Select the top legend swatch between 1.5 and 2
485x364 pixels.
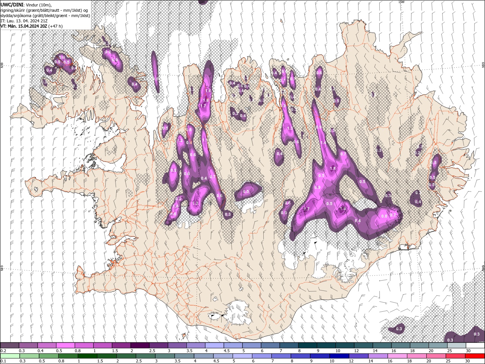(x=121, y=345)
